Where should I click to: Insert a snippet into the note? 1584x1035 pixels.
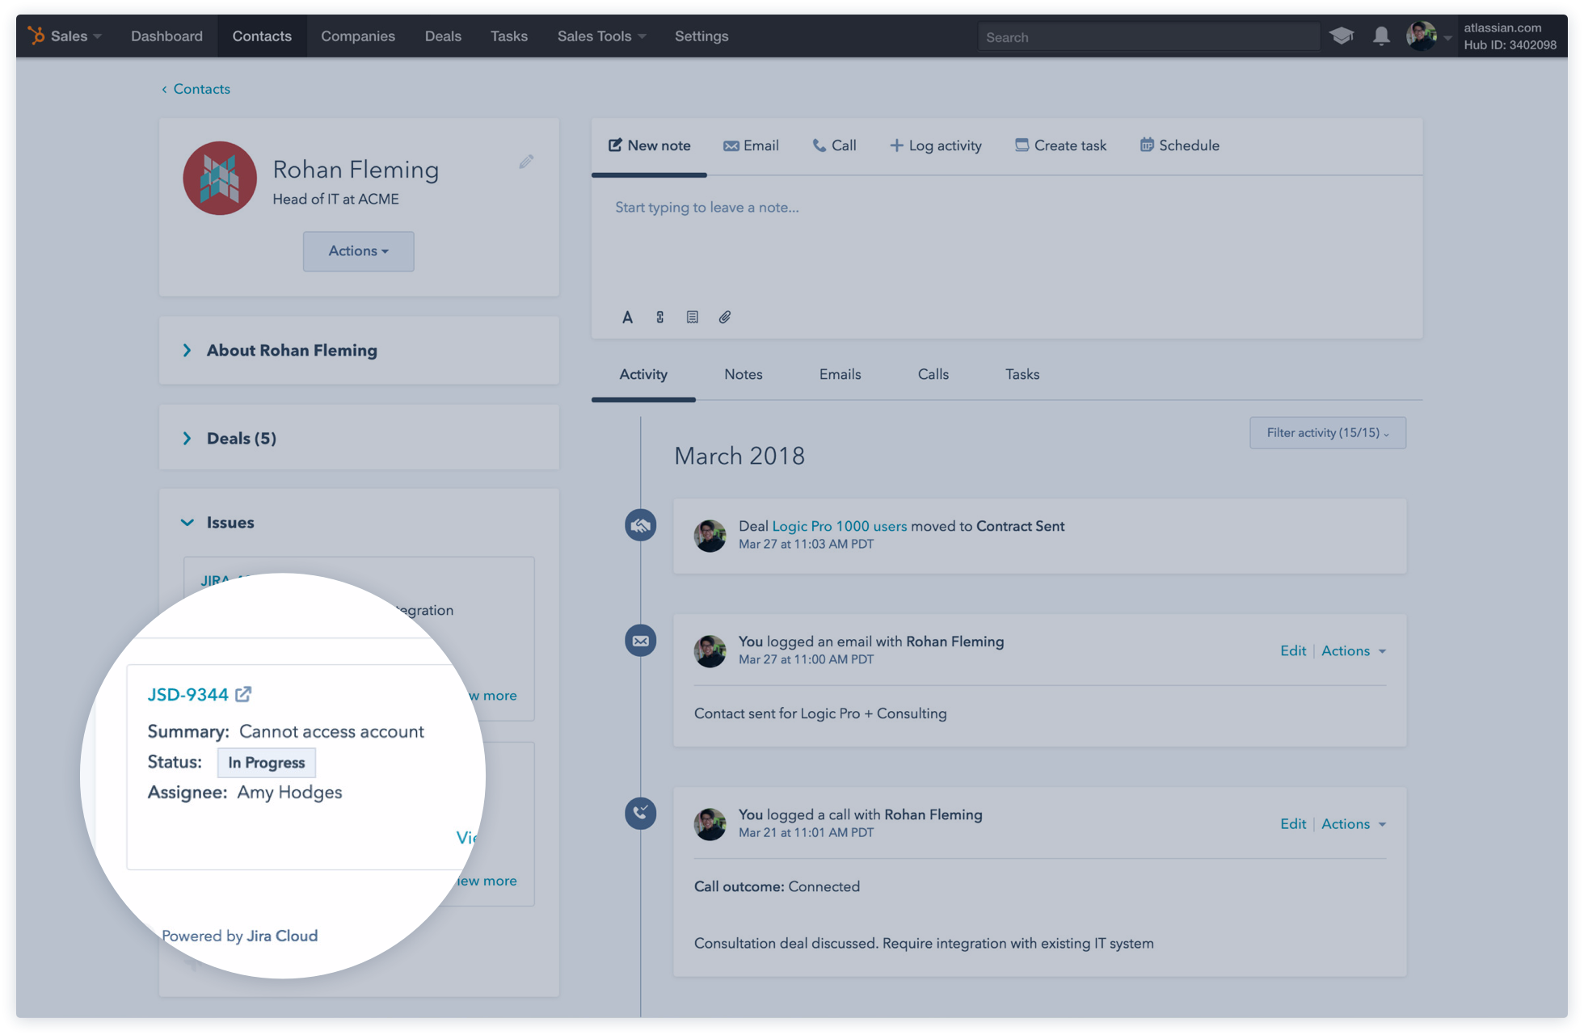click(692, 317)
